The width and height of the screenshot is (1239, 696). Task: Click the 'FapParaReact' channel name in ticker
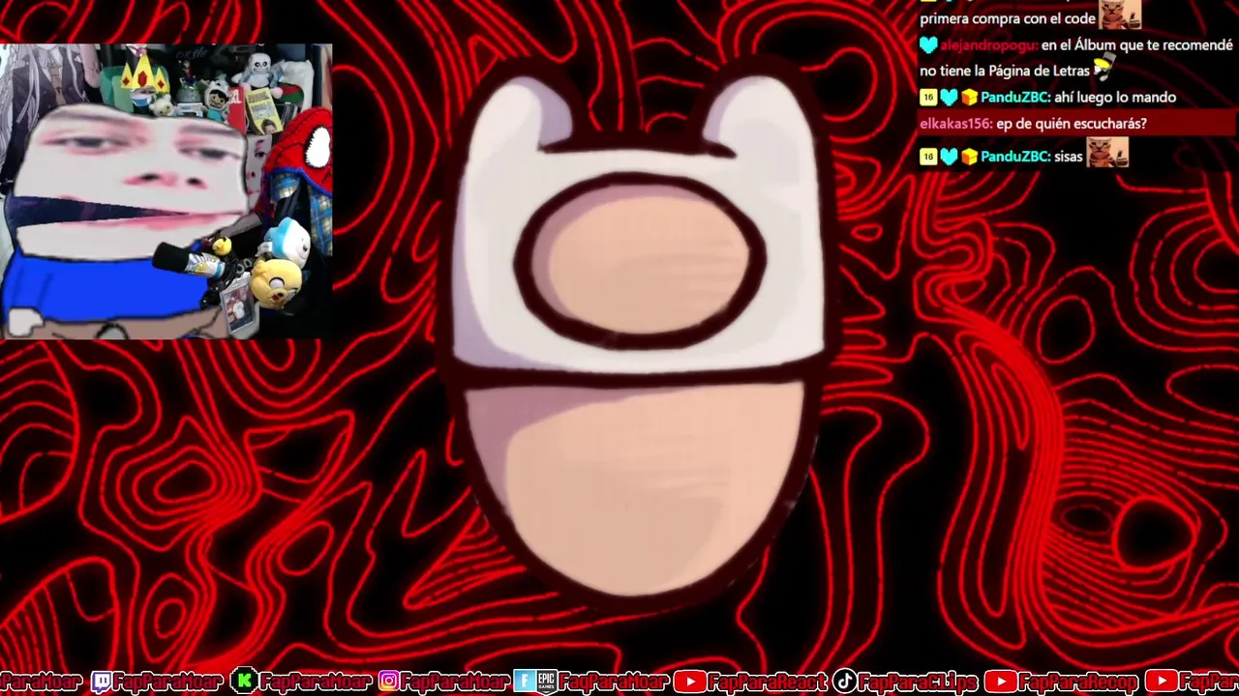(x=768, y=681)
